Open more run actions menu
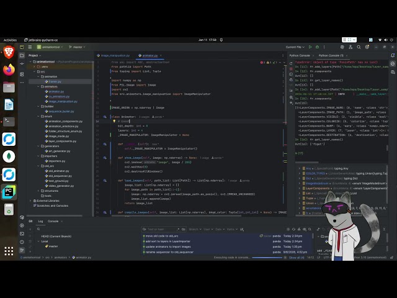The image size is (397, 298). [x=324, y=47]
